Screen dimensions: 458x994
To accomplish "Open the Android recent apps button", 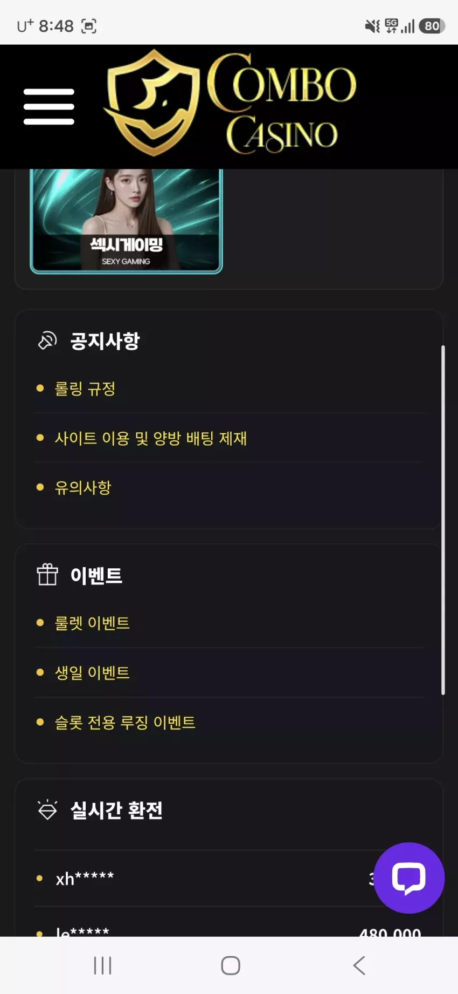I will (x=102, y=965).
